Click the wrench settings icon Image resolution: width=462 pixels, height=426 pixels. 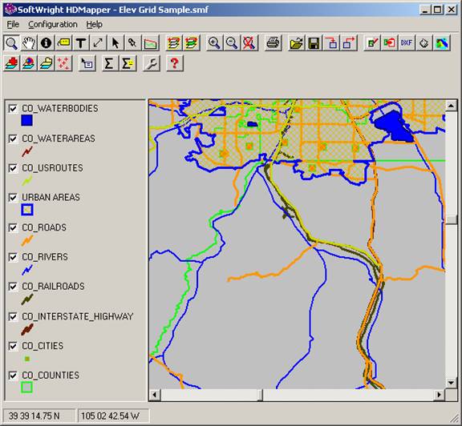152,63
